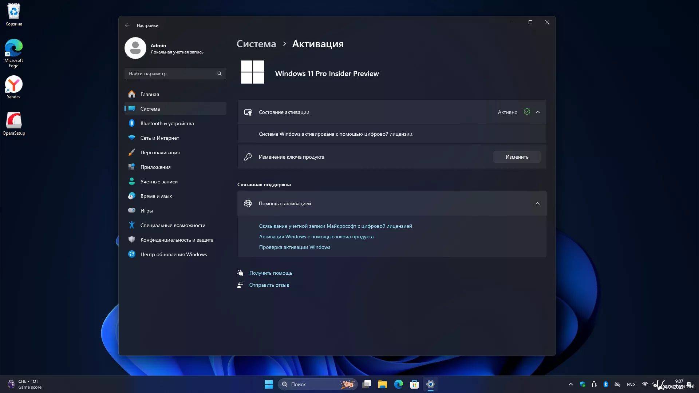Click the Изменить product key button

click(517, 157)
